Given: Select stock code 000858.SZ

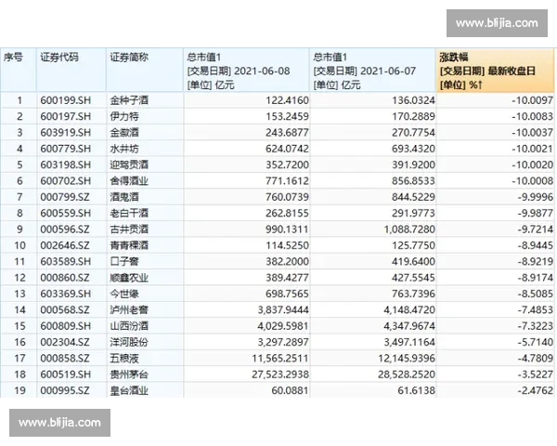Looking at the screenshot, I should [65, 358].
